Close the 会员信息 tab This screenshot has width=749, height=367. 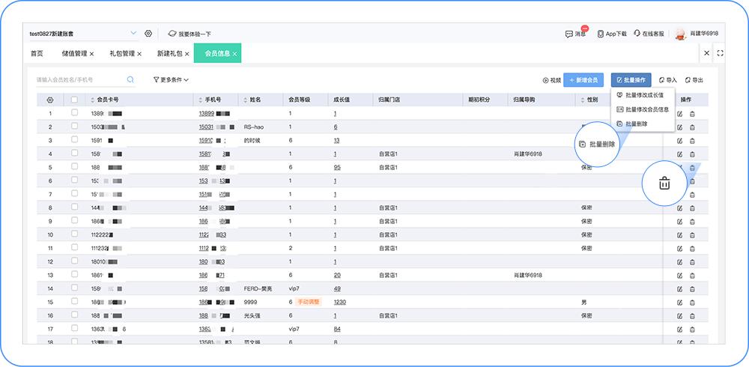click(234, 54)
